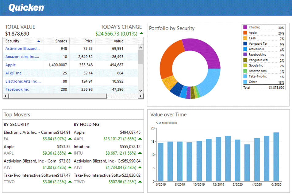
Task: Click the INTU by-holding up arrow
Action: coord(140,153)
